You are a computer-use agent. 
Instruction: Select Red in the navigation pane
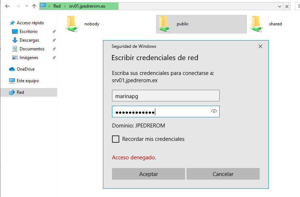coord(20,92)
